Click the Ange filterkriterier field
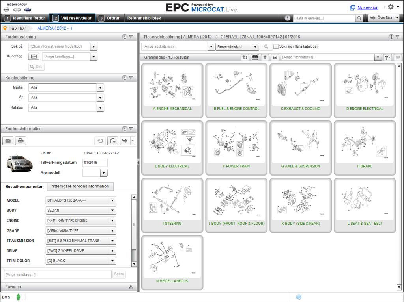Viewport: 404px width, 302px height. click(x=327, y=57)
